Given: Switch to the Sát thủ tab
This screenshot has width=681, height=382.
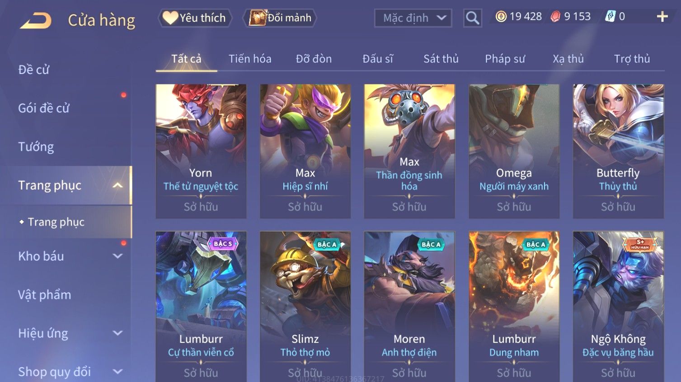Looking at the screenshot, I should [441, 59].
